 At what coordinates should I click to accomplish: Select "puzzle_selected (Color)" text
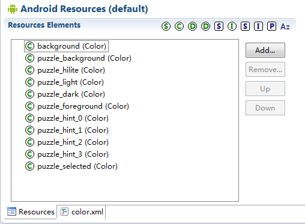pos(77,166)
